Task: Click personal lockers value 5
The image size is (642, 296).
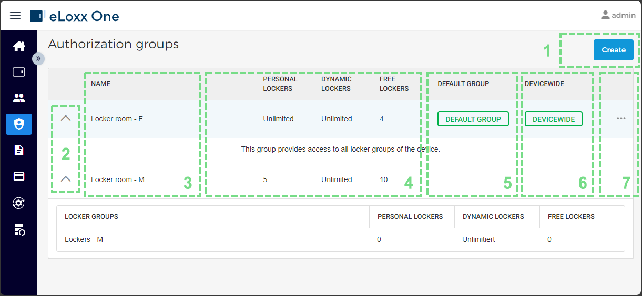Action: click(265, 179)
